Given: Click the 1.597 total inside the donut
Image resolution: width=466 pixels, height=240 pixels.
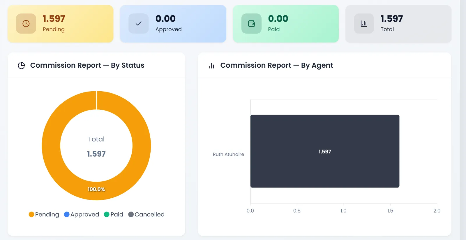Looking at the screenshot, I should pos(96,154).
